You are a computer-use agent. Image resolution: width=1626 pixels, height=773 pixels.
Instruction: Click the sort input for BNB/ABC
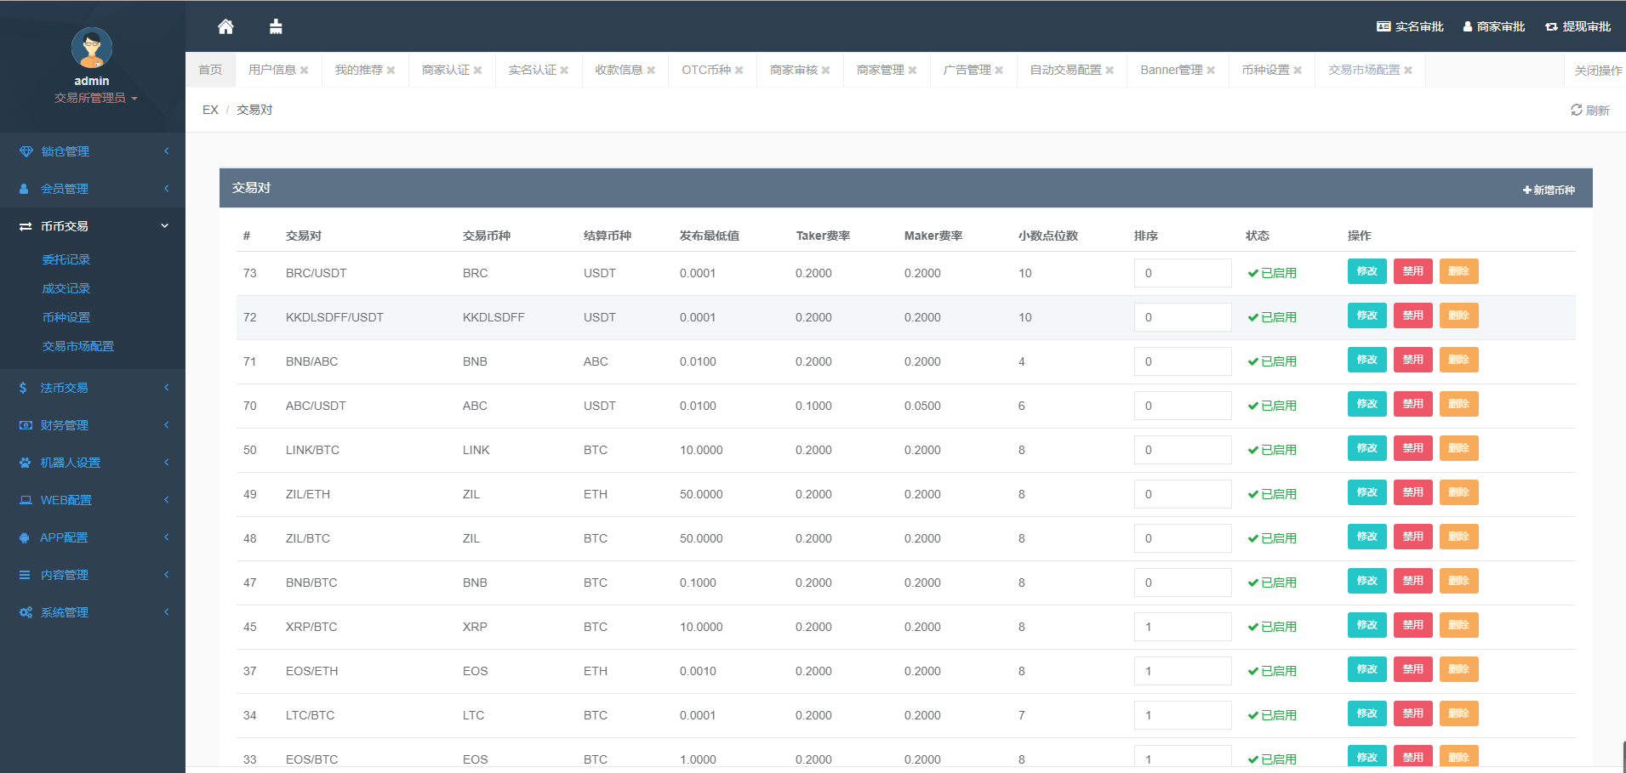[x=1182, y=361]
